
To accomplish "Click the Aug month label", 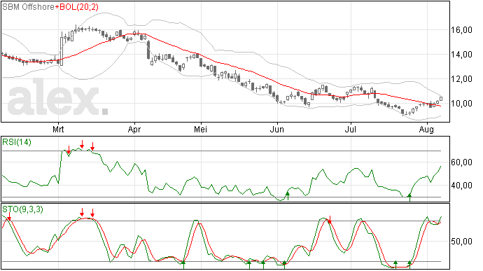I will click(x=426, y=129).
